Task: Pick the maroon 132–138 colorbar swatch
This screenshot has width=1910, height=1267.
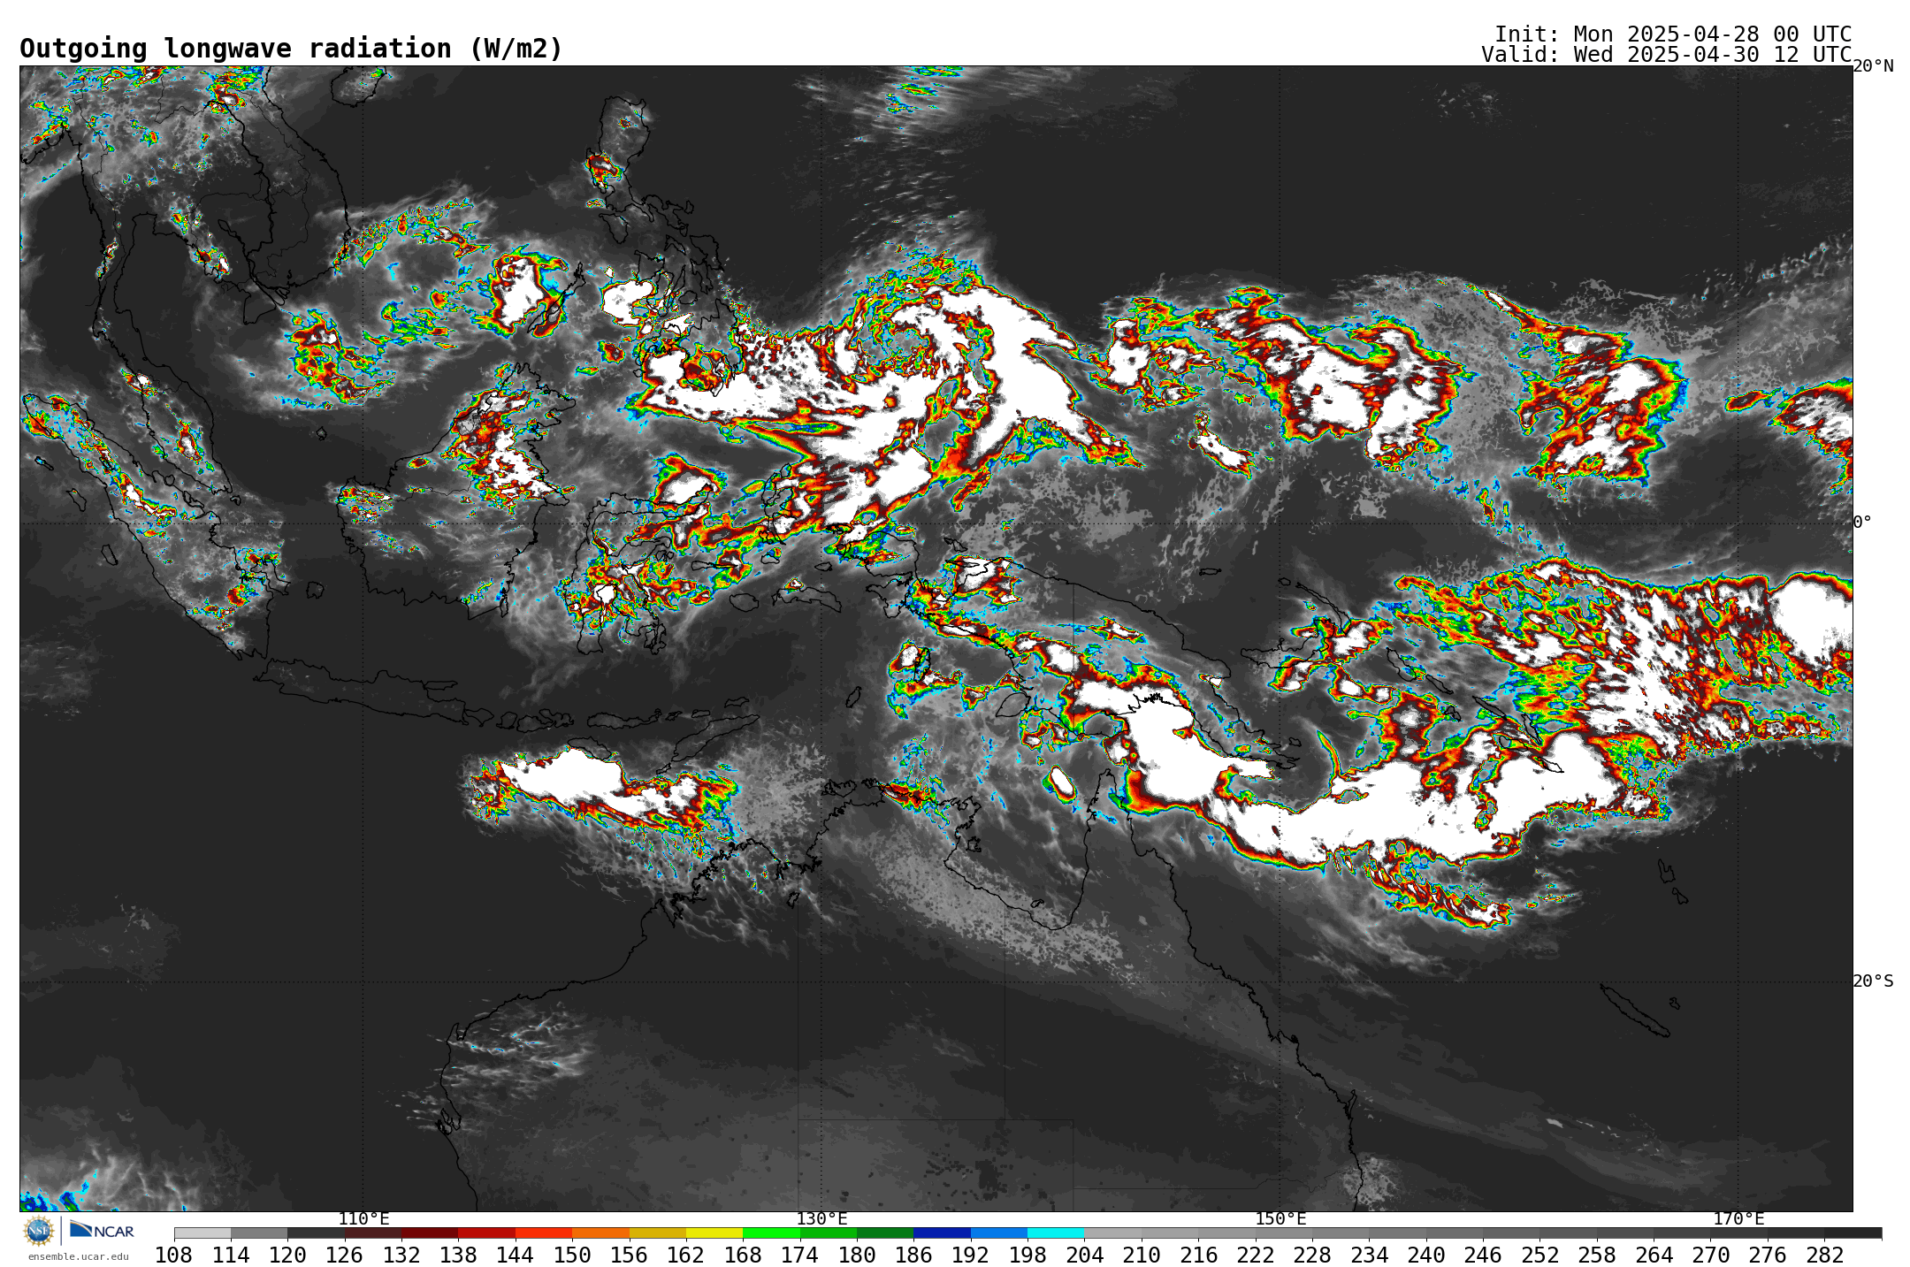Action: 430,1233
